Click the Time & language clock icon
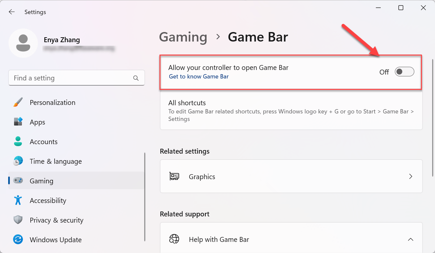The image size is (435, 253). click(x=18, y=161)
